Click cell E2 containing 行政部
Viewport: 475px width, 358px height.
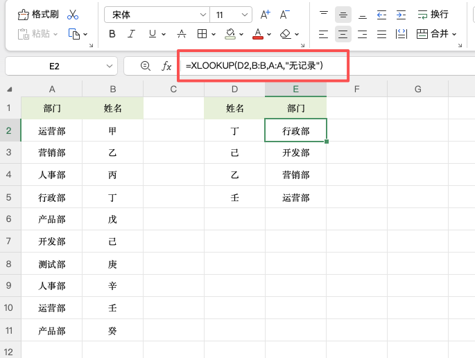(295, 130)
